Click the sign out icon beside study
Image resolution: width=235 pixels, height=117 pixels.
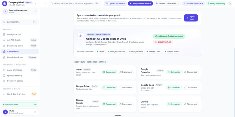pos(35,112)
